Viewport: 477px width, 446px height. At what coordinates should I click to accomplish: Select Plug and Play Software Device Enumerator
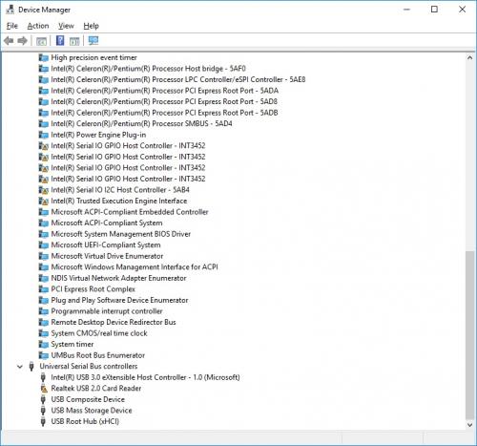tap(119, 300)
